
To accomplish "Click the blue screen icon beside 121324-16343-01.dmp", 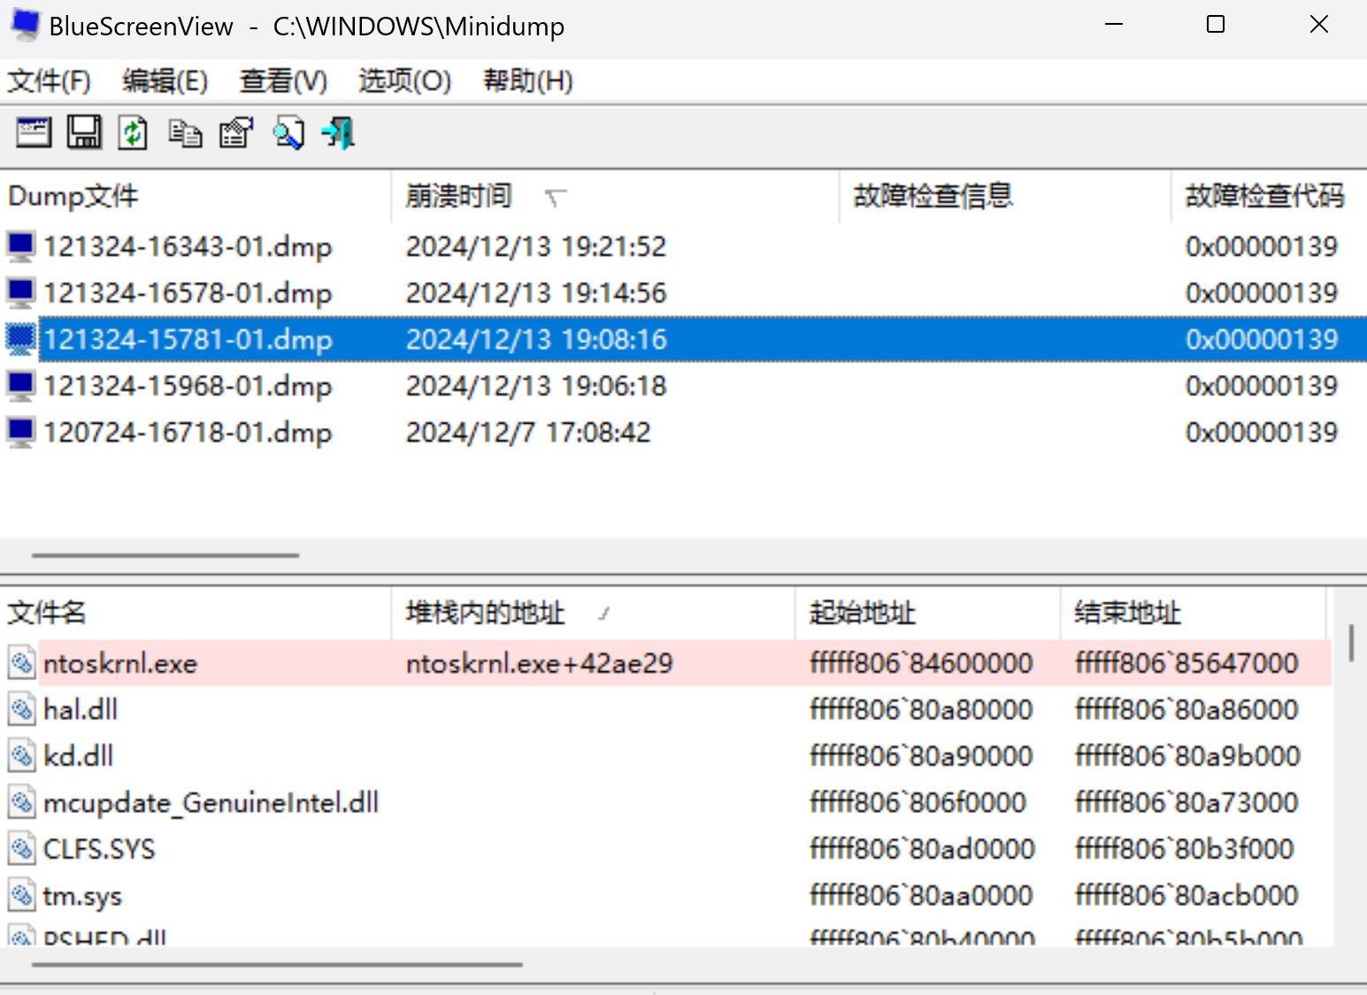I will click(19, 246).
